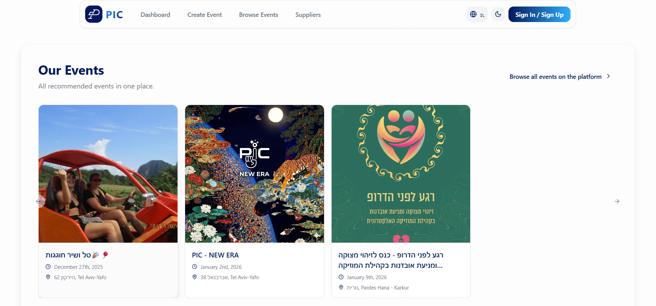The image size is (656, 306).
Task: Click location pin next to 38 Tel Aviv-Yafo
Action: [194, 277]
